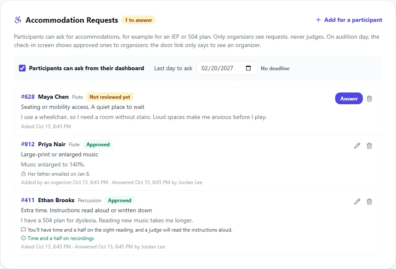Click 'Music enlarged to 140%.' text
This screenshot has height=269, width=396.
53,164
